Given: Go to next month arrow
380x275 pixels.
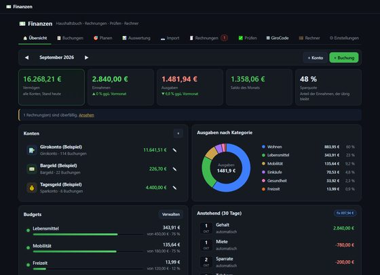Looking at the screenshot, I should 86,58.
